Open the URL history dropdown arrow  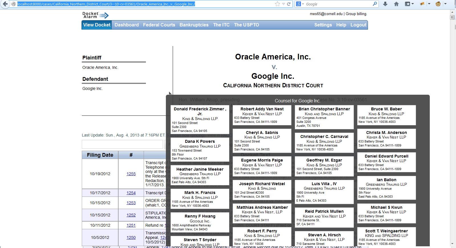[x=284, y=4]
